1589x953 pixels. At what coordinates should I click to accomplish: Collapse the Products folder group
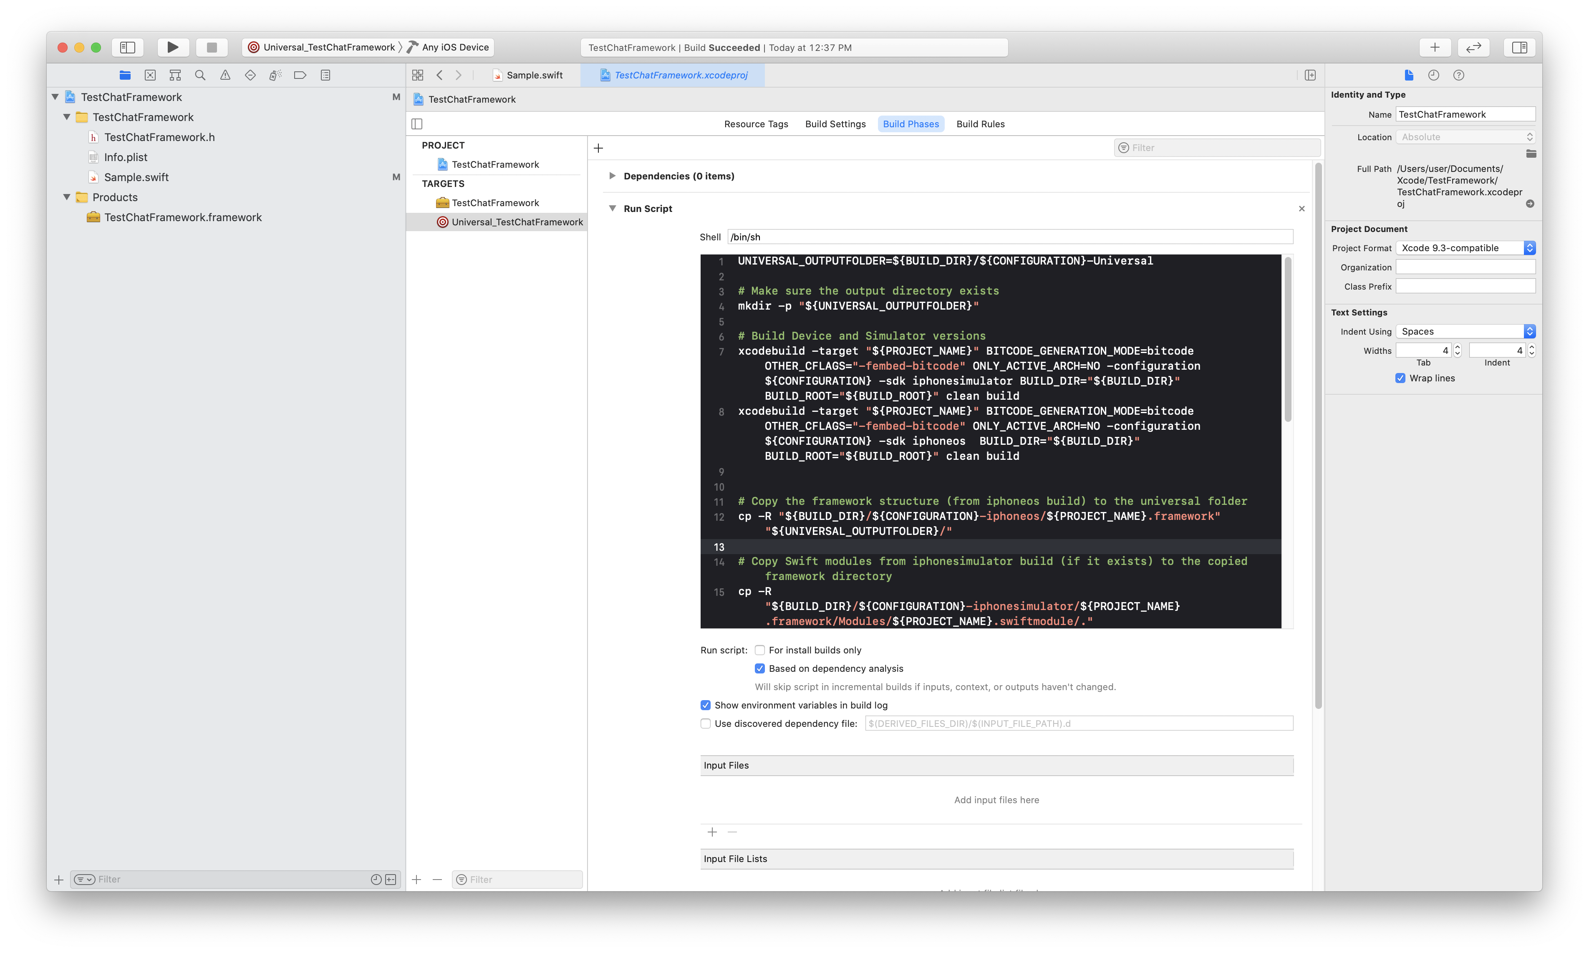click(67, 197)
